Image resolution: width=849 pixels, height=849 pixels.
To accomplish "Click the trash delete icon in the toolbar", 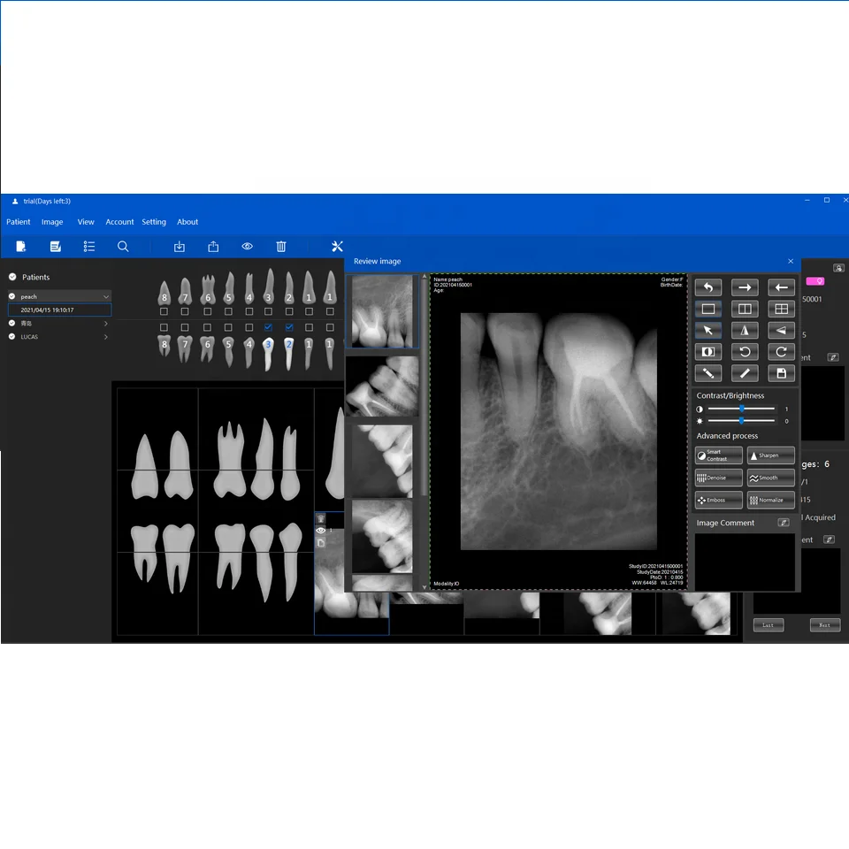I will click(x=281, y=247).
